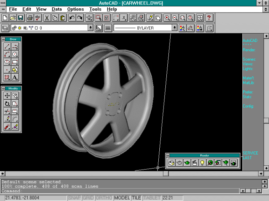Screen dimensions: 269x201
Task: Print using the printer icon
Action: click(30, 18)
